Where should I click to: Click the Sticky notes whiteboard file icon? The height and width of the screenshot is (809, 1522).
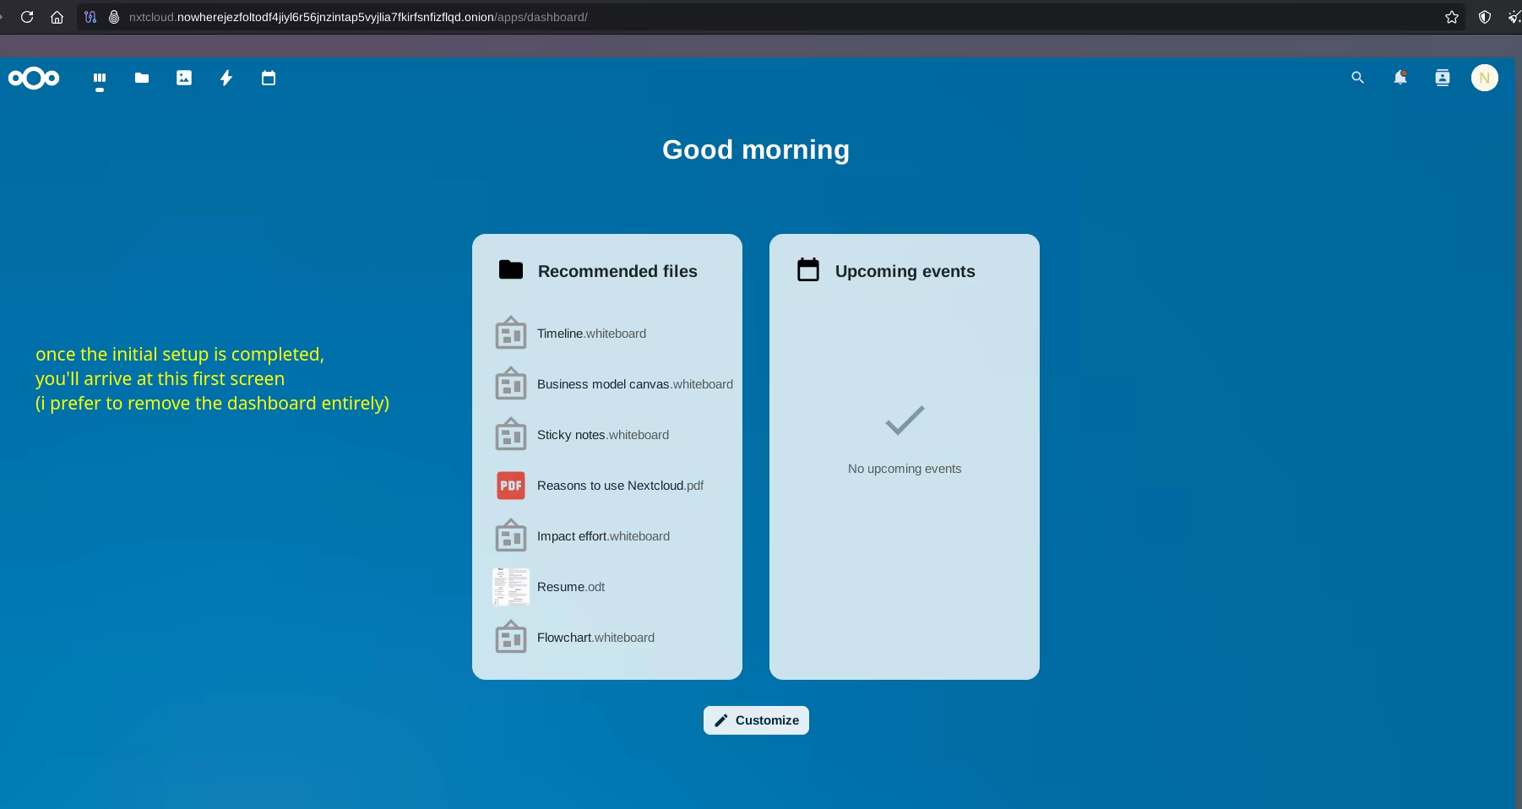point(511,435)
